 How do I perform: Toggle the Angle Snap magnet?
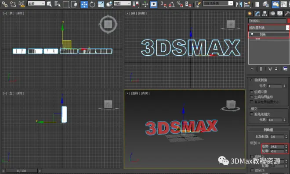pos(172,4)
